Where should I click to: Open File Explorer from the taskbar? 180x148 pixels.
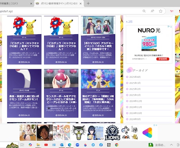click(x=38, y=145)
